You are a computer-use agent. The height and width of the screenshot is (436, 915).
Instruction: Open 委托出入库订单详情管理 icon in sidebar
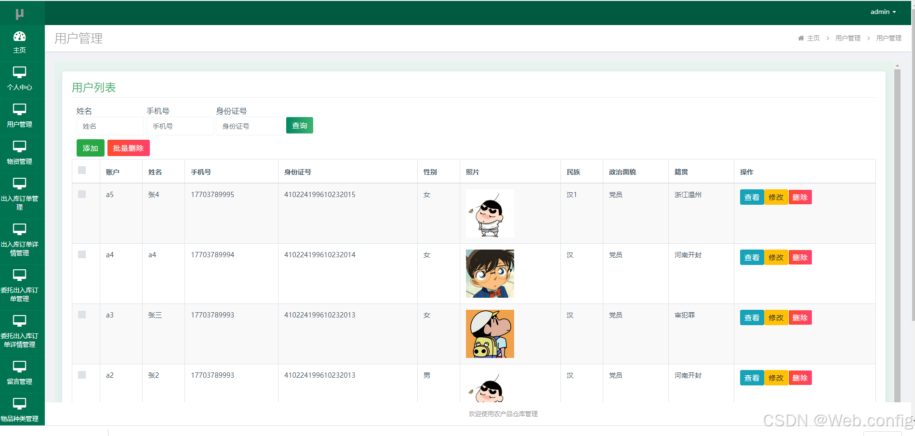[x=19, y=321]
